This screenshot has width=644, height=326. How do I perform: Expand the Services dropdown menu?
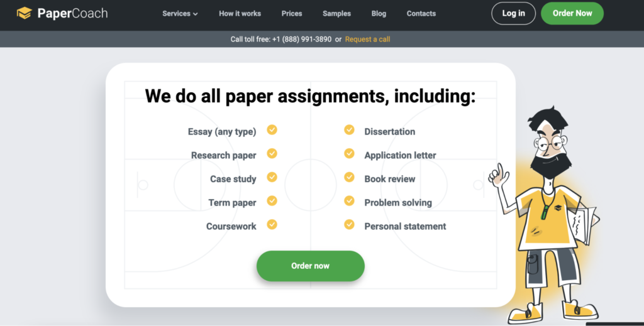180,14
